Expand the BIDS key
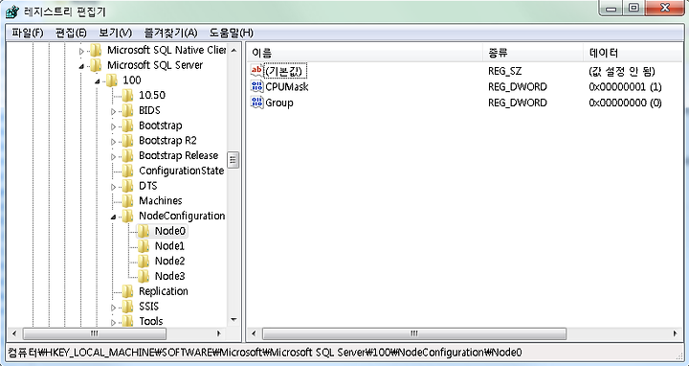The height and width of the screenshot is (366, 689). click(113, 111)
